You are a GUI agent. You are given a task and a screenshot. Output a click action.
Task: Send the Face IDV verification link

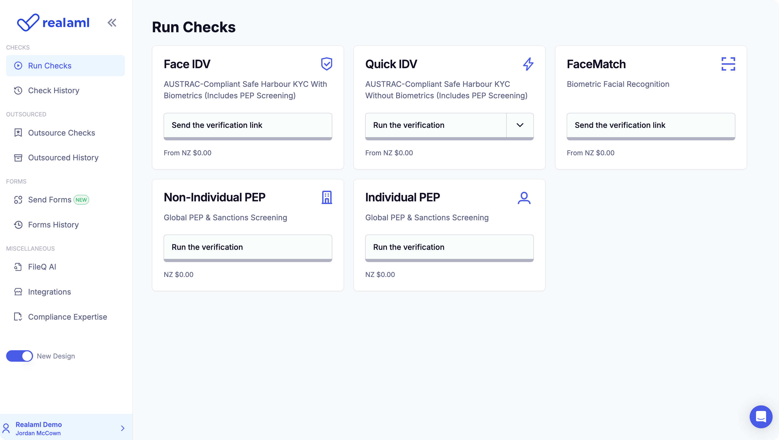pos(248,125)
